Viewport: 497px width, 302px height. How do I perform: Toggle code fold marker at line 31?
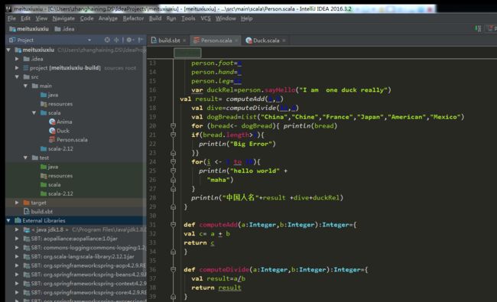(173, 225)
